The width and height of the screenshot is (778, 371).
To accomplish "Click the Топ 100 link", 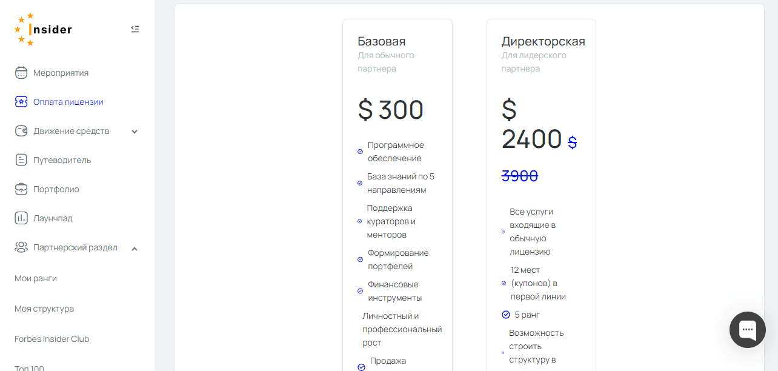I will coord(28,367).
